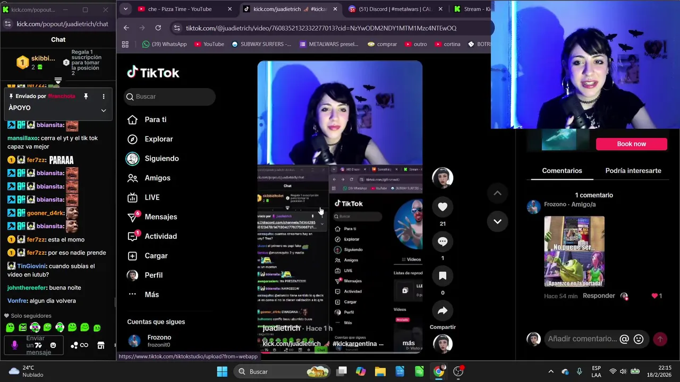This screenshot has height=382, width=680.
Task: Open juadietrich username on video
Action: tap(282, 328)
